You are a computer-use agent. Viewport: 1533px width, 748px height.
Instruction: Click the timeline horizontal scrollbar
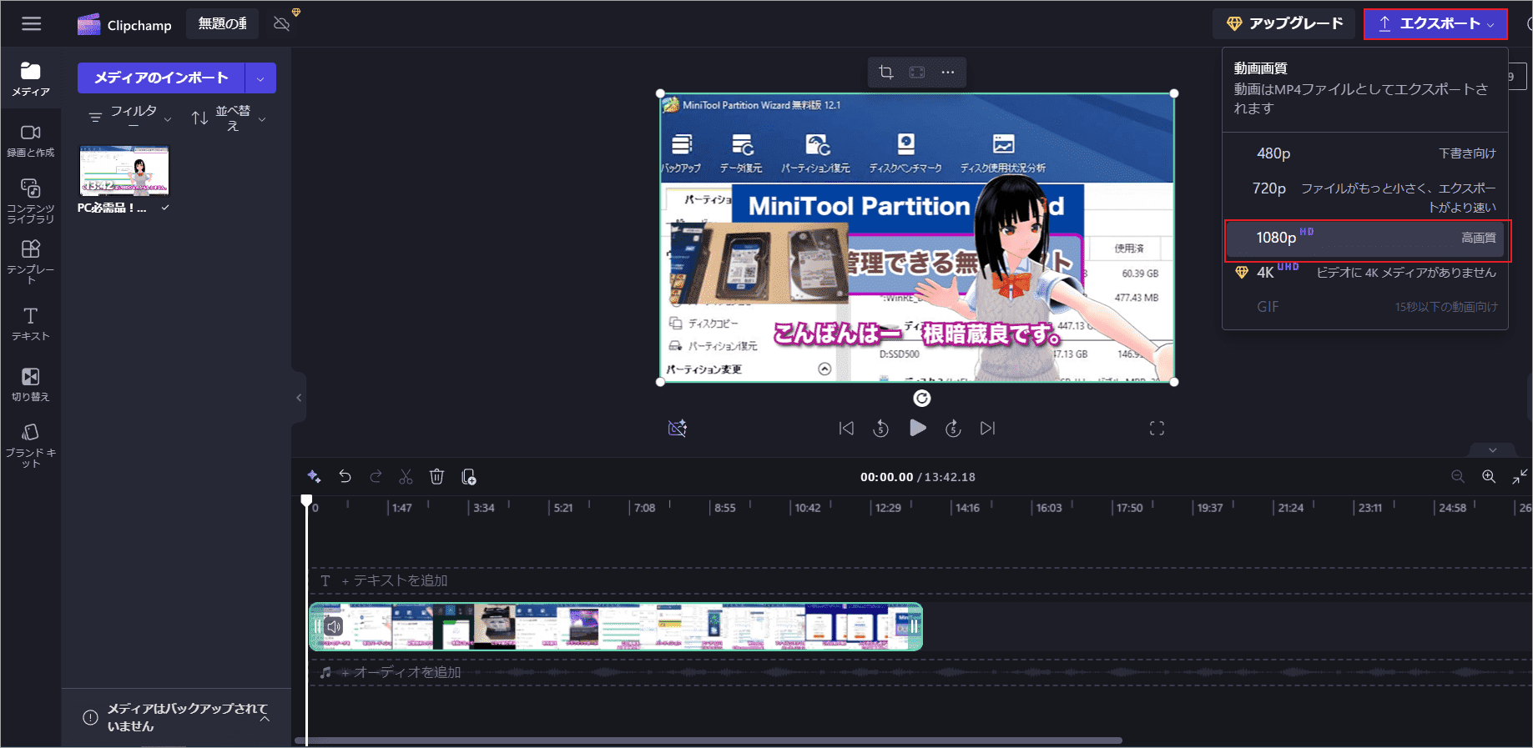709,740
